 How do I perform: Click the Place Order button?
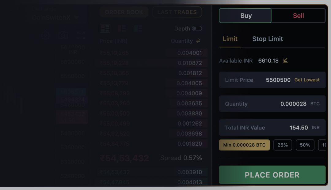pos(272,175)
